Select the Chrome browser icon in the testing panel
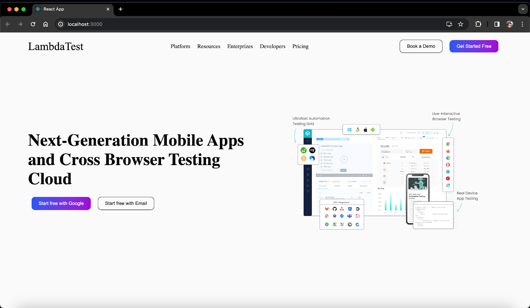 (448, 144)
